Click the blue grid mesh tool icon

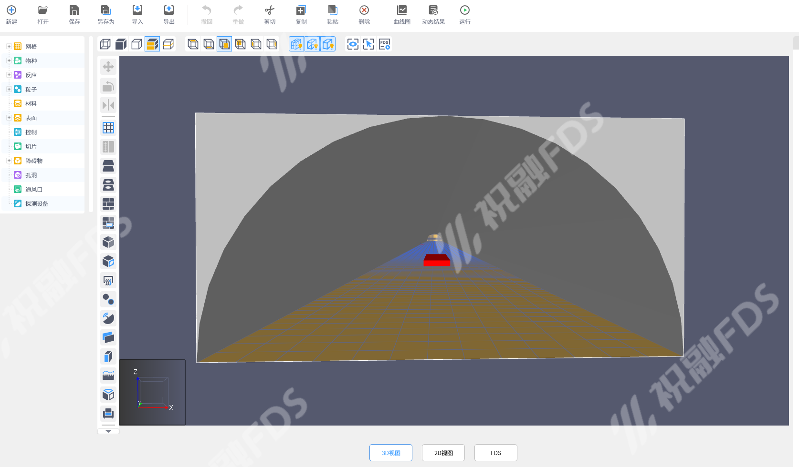[108, 128]
